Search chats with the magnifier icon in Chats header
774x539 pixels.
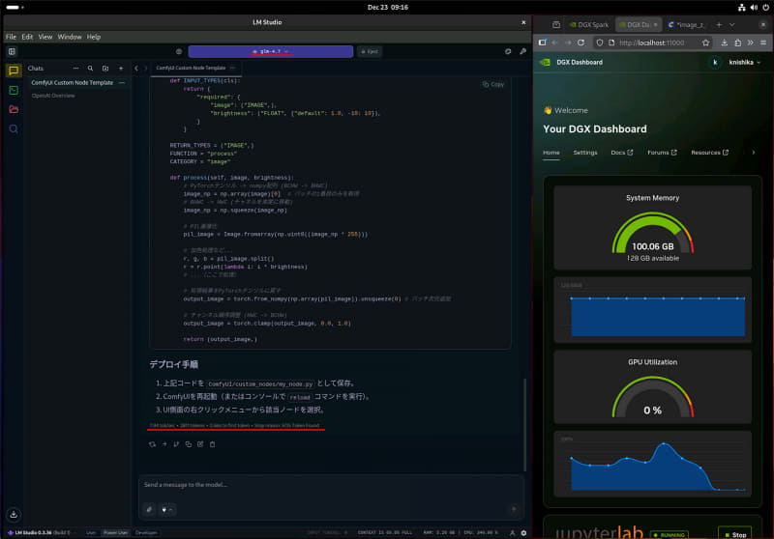pyautogui.click(x=90, y=69)
